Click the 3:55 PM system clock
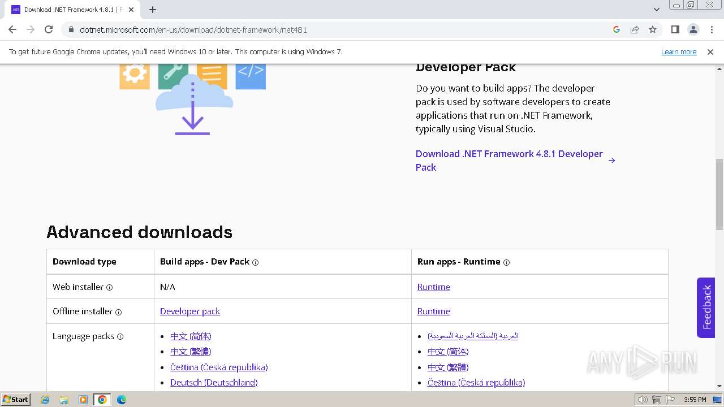 point(695,400)
